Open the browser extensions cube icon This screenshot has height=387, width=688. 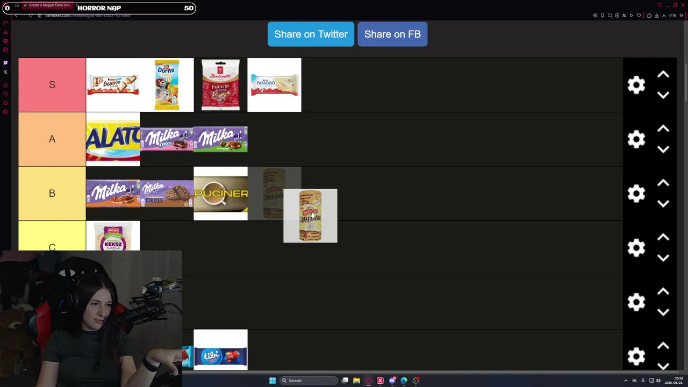(x=649, y=16)
